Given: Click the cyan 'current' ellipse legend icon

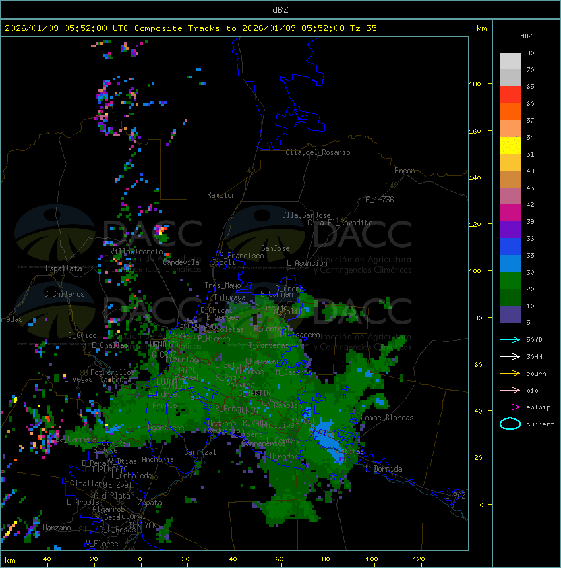Looking at the screenshot, I should coord(510,424).
